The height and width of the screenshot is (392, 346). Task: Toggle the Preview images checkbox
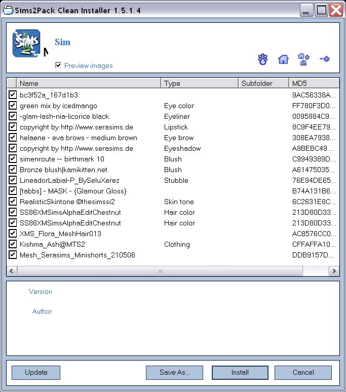(x=59, y=66)
